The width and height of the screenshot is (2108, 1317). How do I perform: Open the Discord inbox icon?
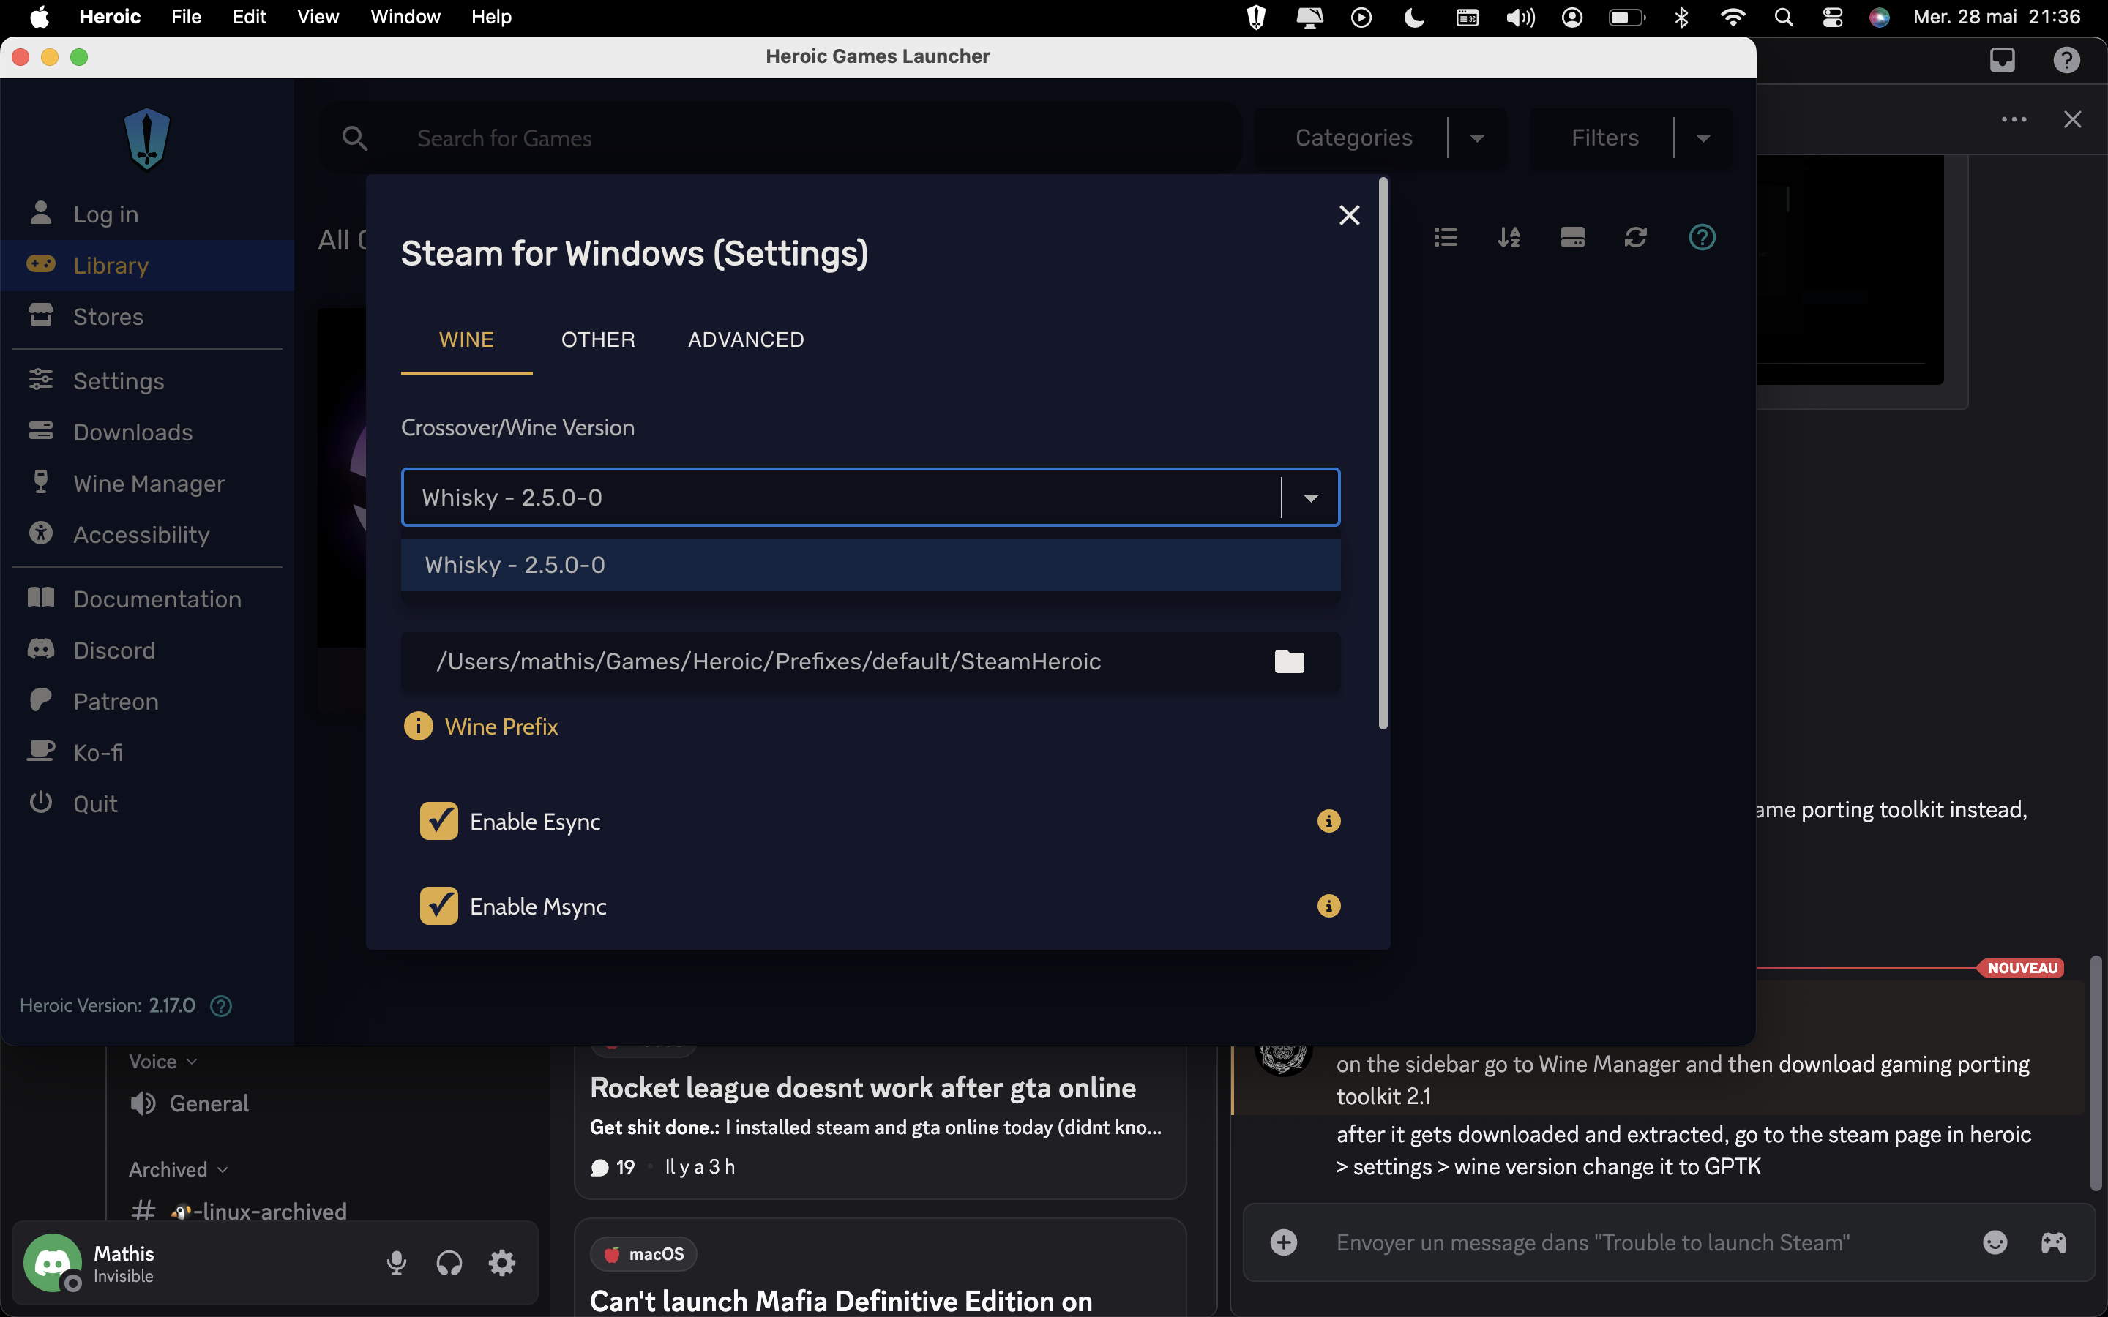[x=2003, y=59]
